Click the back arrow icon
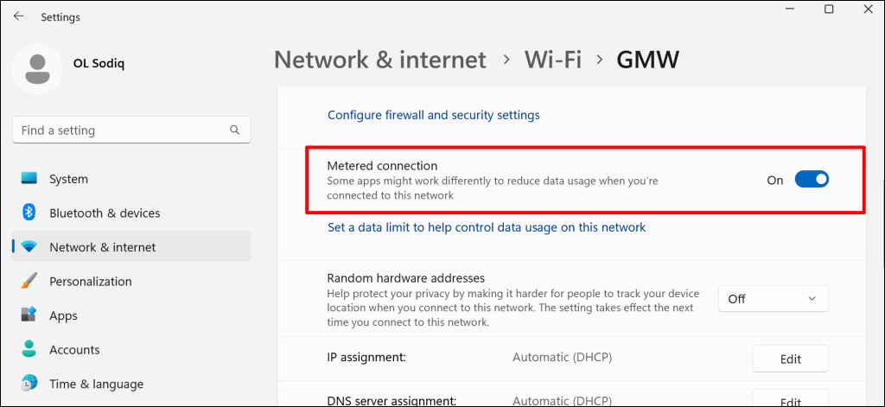 [x=18, y=16]
